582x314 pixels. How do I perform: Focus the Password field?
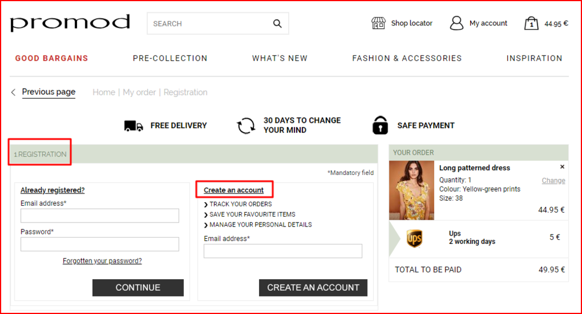[x=100, y=244]
